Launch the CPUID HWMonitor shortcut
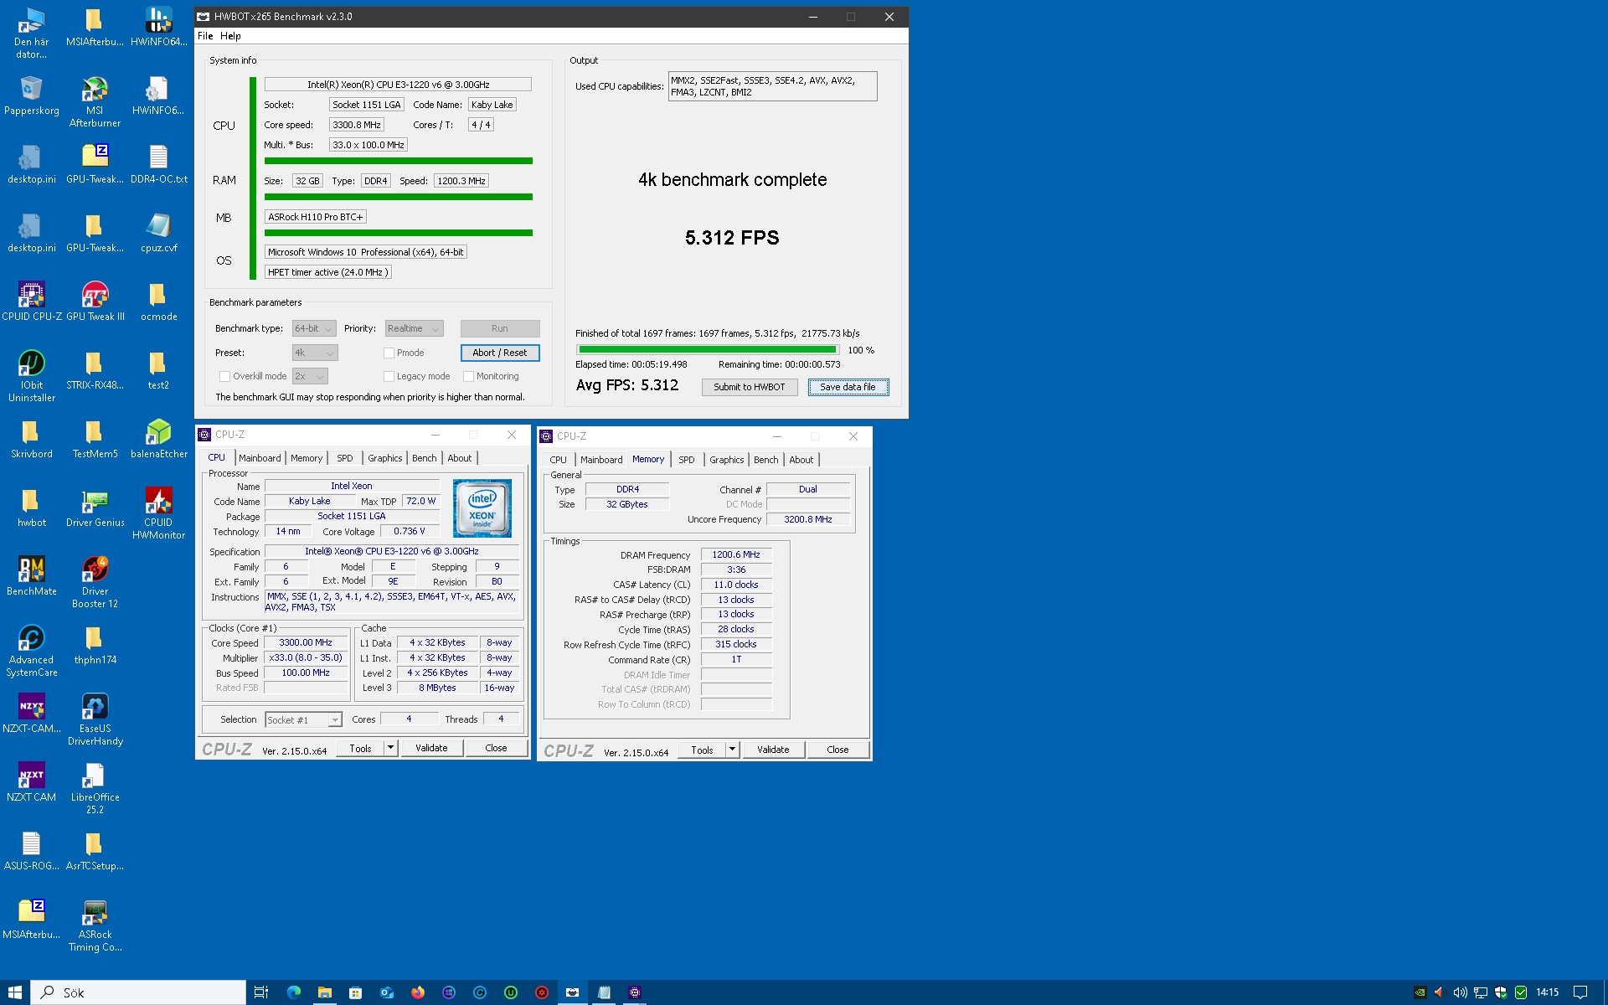This screenshot has width=1608, height=1005. (158, 514)
